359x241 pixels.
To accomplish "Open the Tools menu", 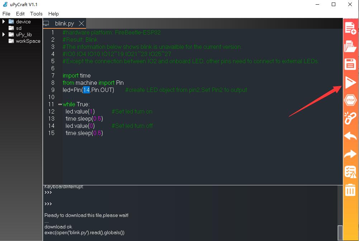I will (37, 14).
